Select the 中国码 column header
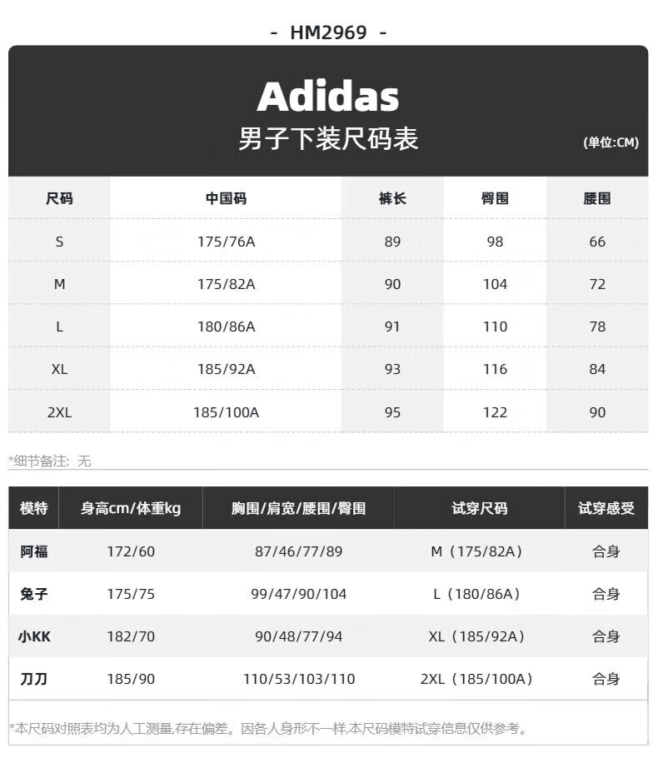Screen dimensions: 658x763 tap(226, 198)
